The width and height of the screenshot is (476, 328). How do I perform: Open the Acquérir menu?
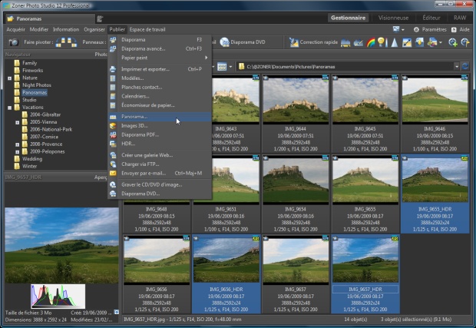pos(16,29)
